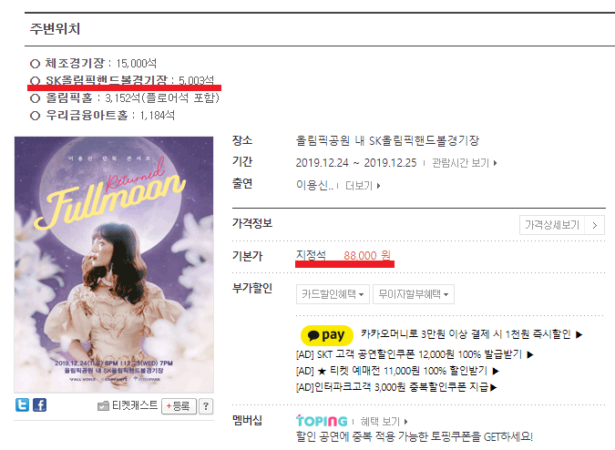Click the Facebook share icon
This screenshot has height=450, width=615.
point(39,404)
